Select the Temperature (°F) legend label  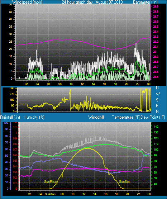126,117
